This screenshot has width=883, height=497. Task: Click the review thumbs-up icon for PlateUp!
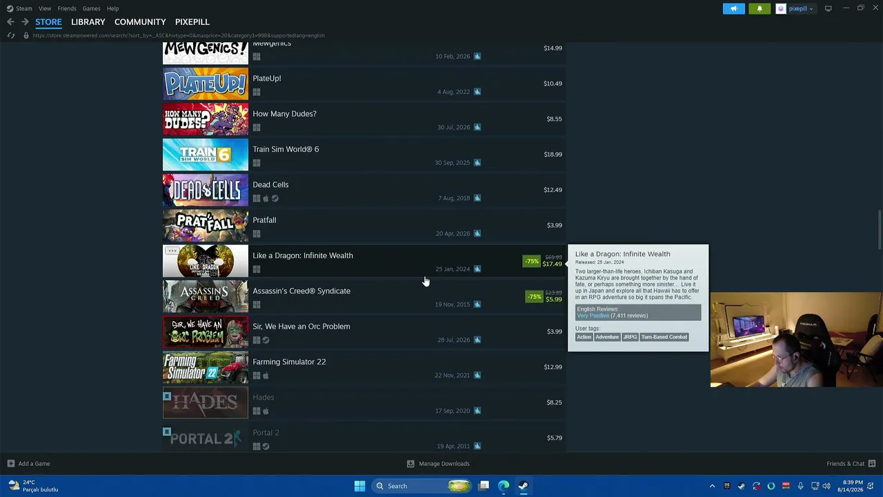click(x=477, y=92)
